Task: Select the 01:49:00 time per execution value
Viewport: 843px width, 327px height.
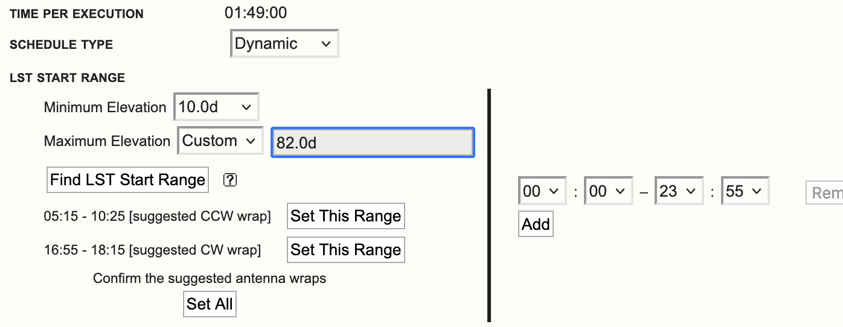Action: [x=255, y=13]
